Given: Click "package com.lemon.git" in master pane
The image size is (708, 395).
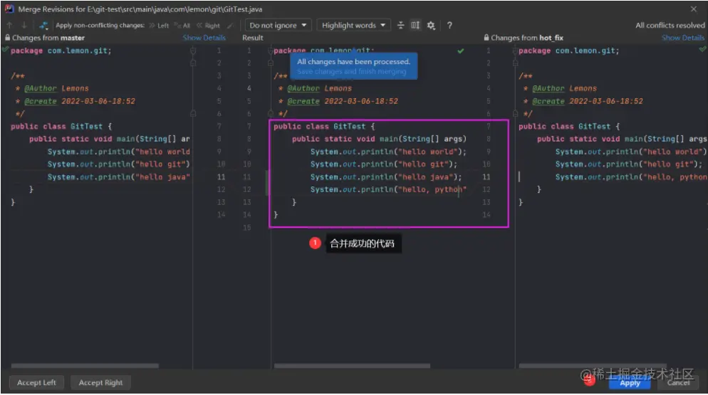Looking at the screenshot, I should click(61, 51).
